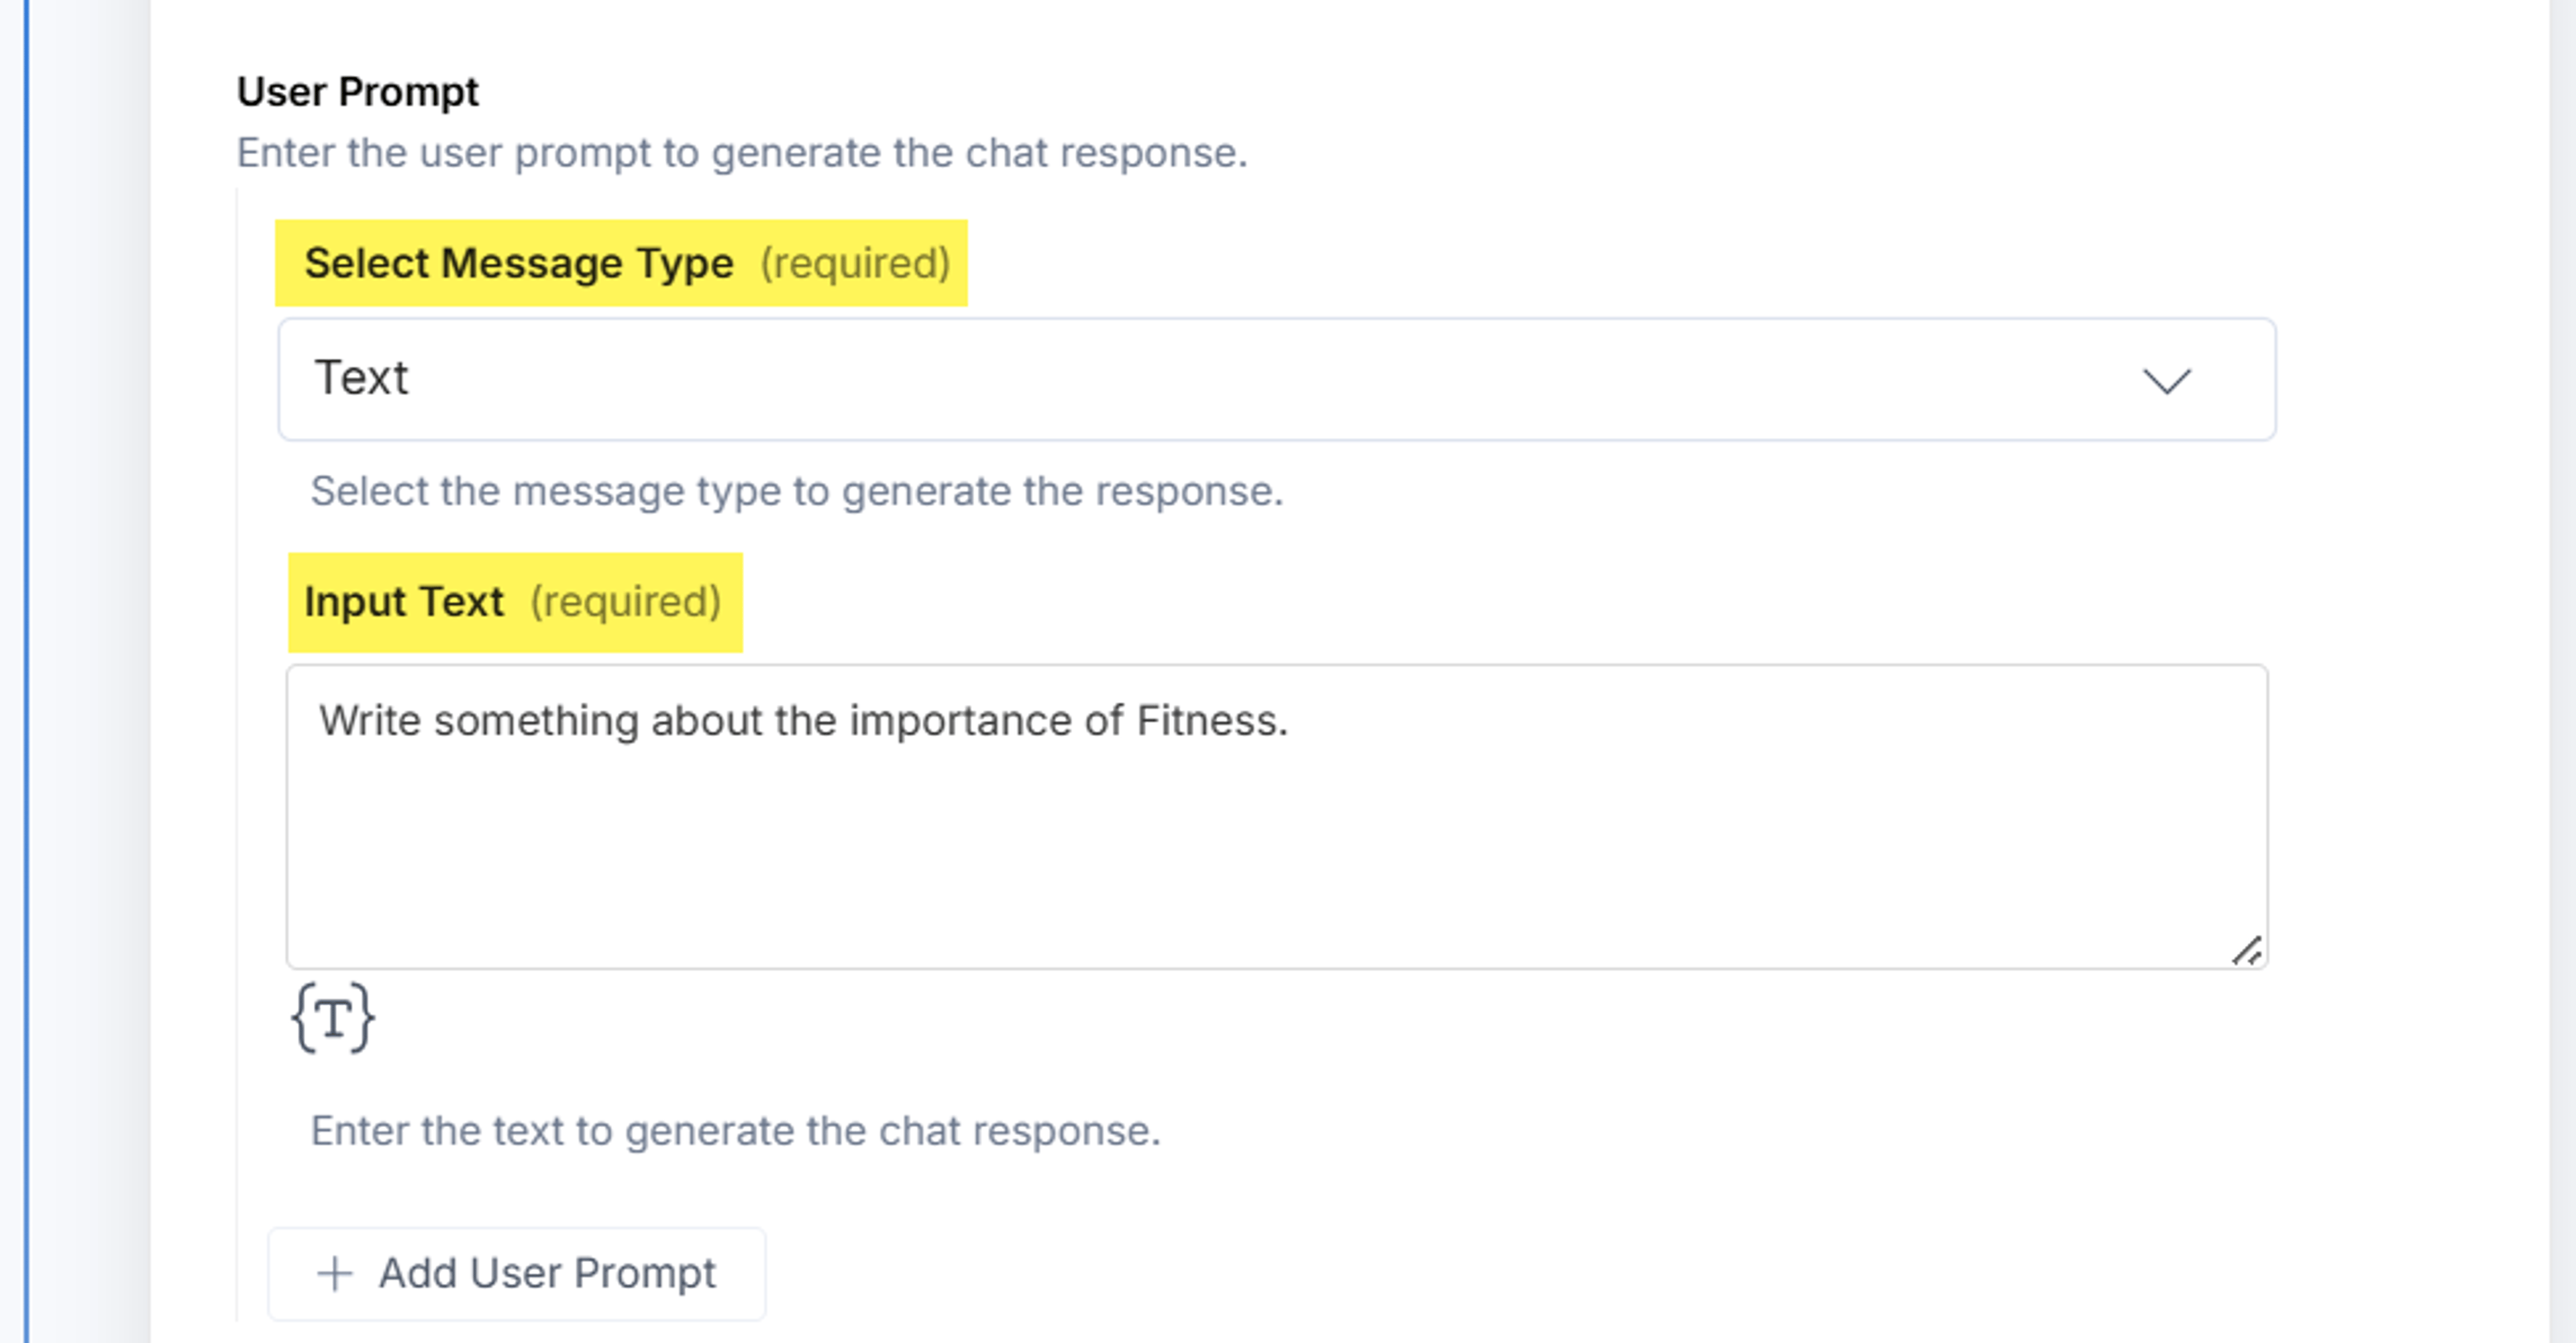Click the word Text in the dropdown
2576x1343 pixels.
pyautogui.click(x=361, y=378)
